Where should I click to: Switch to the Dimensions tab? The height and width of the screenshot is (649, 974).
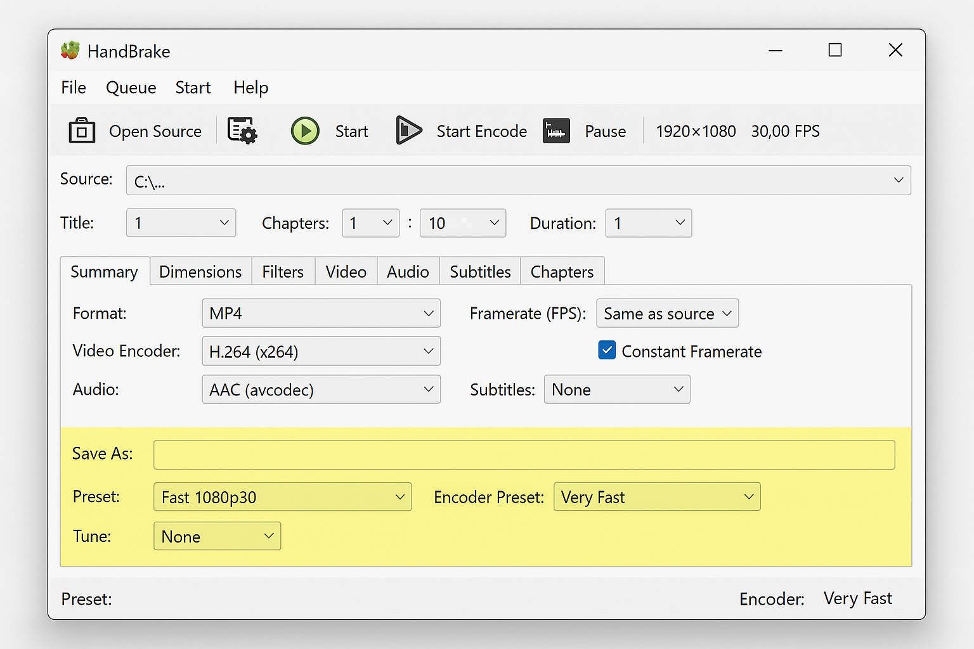tap(200, 271)
